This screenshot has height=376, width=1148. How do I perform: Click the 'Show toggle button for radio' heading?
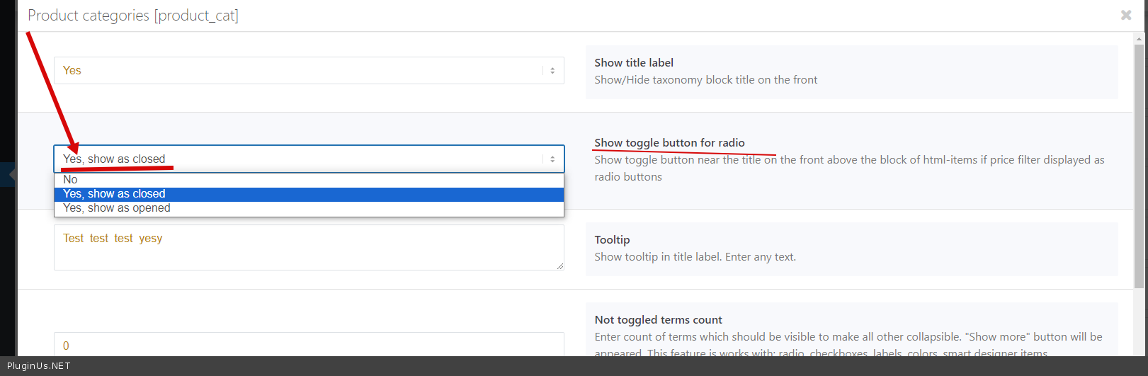(x=669, y=143)
